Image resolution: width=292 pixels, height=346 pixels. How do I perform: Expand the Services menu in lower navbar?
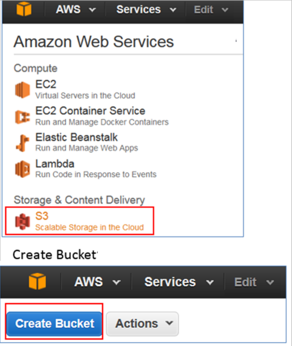[179, 282]
